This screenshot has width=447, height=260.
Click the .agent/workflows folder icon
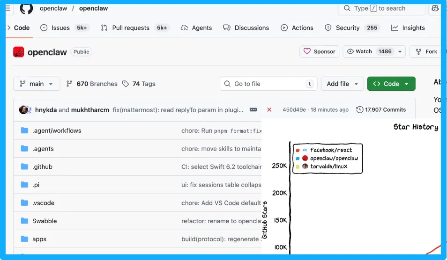pyautogui.click(x=24, y=130)
